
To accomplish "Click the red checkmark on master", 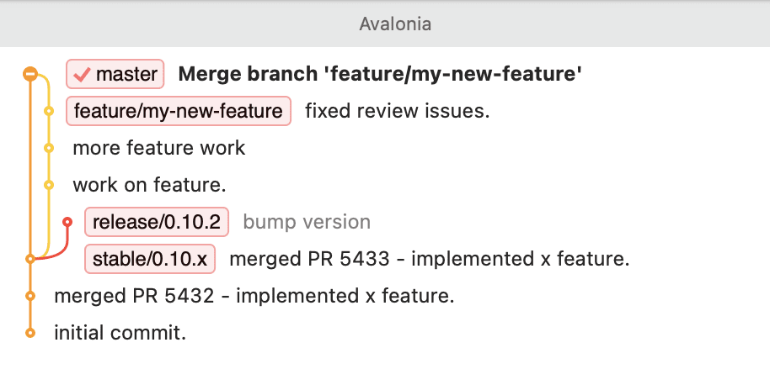I will pyautogui.click(x=83, y=75).
